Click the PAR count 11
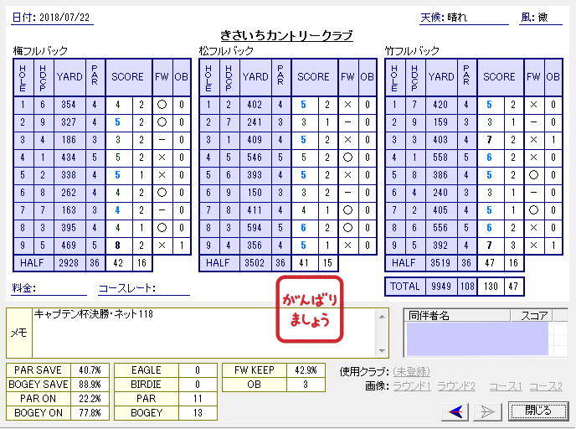Screen dimensions: 576x429 tap(198, 399)
